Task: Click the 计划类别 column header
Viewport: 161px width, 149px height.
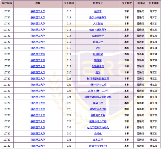Action: (140, 4)
